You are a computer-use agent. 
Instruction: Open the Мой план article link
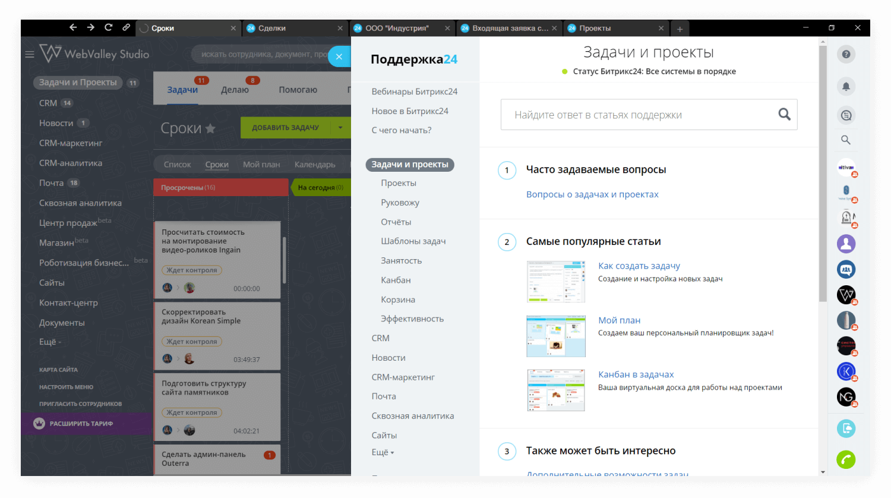(x=619, y=320)
